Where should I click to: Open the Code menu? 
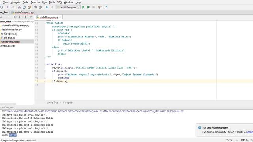coord(25,2)
